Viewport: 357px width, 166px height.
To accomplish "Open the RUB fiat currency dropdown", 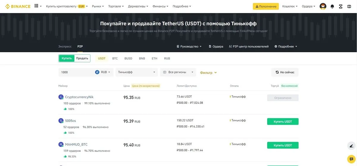I will click(x=103, y=72).
